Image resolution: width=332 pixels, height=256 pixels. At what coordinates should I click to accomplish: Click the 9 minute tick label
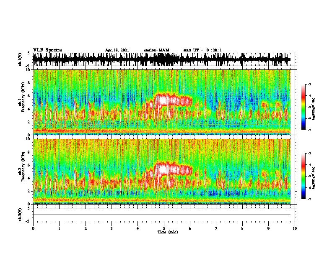268,228
